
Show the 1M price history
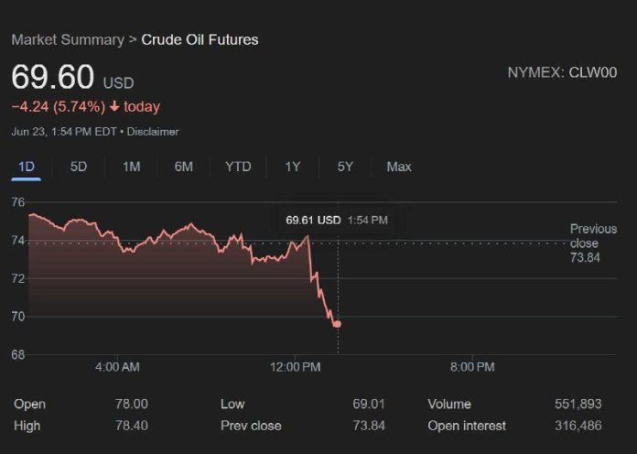(131, 167)
